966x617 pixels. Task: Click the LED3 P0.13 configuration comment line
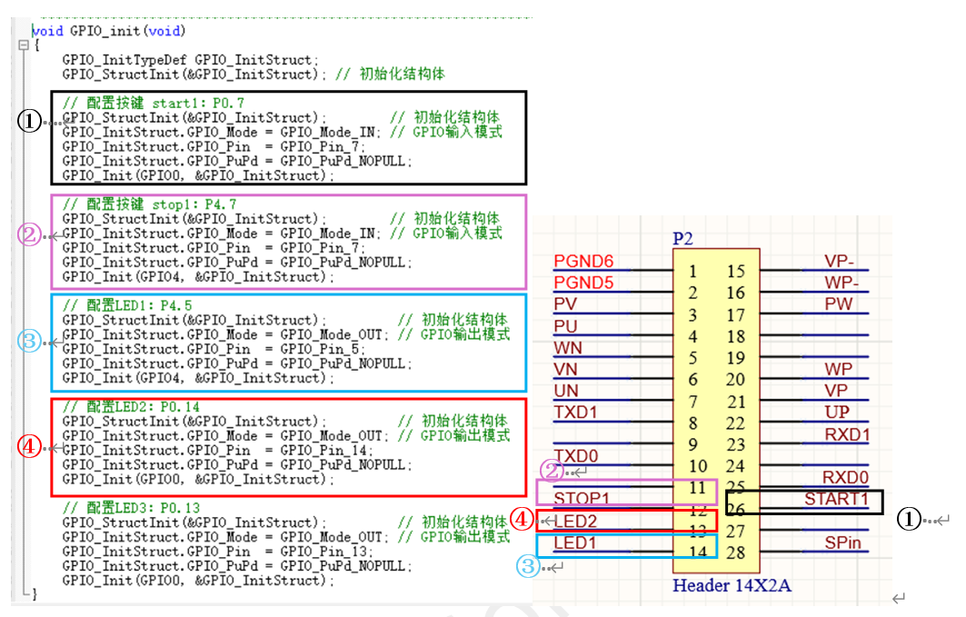tap(131, 508)
